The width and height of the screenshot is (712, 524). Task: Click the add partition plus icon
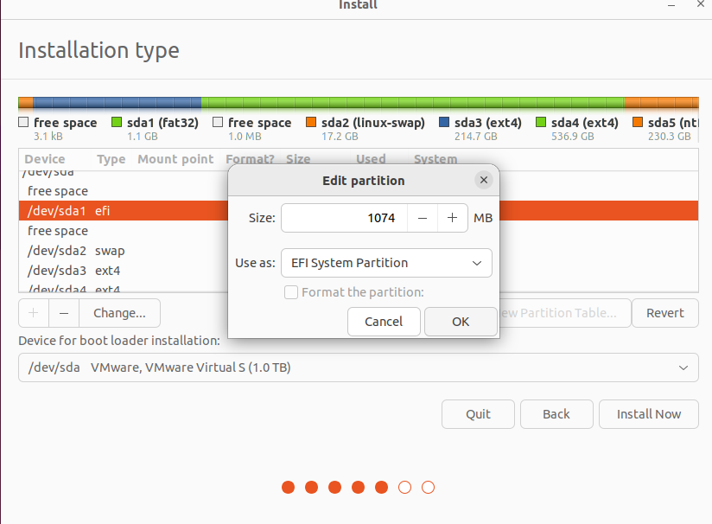coord(33,313)
